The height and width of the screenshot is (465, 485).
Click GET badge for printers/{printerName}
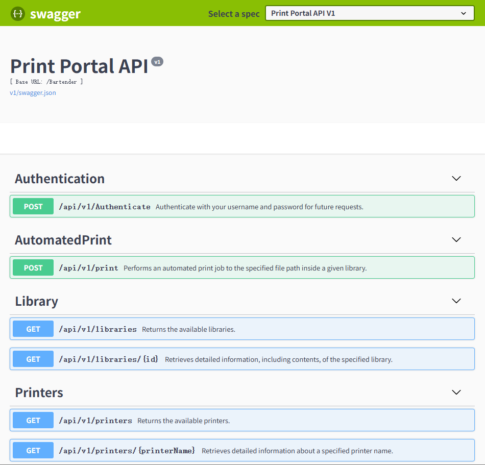click(33, 450)
